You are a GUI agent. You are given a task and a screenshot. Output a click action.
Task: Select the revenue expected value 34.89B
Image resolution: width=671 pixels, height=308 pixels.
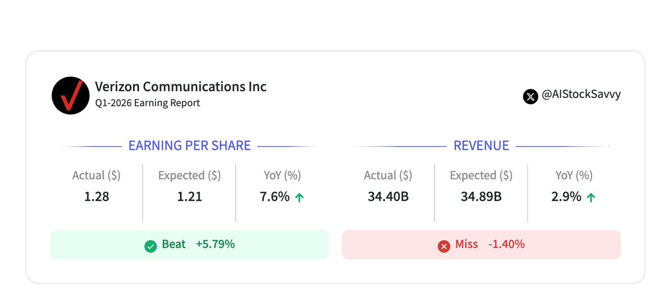[x=481, y=197]
